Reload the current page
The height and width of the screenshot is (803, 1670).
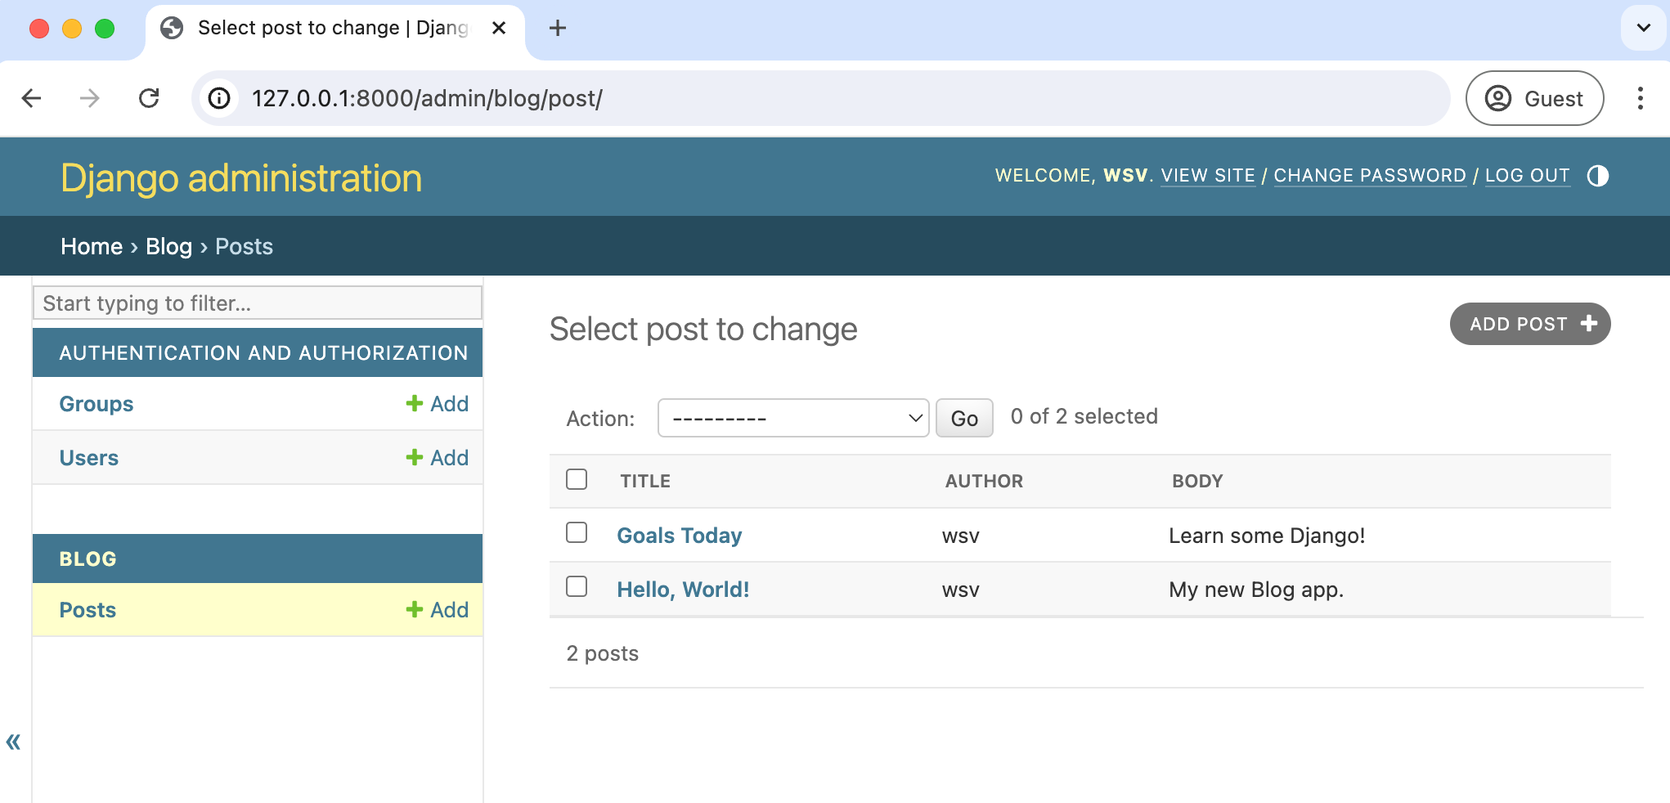click(x=149, y=98)
